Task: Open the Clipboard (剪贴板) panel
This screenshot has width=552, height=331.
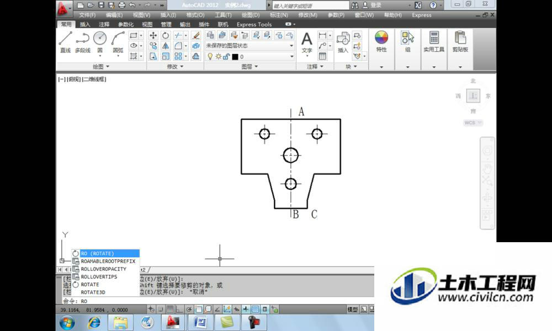Action: (460, 41)
